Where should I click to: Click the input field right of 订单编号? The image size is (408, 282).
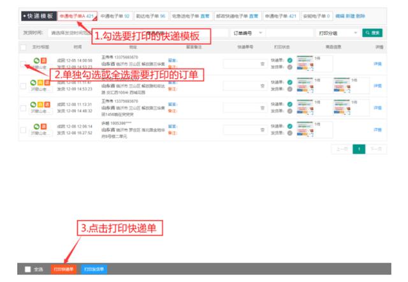pyautogui.click(x=289, y=33)
